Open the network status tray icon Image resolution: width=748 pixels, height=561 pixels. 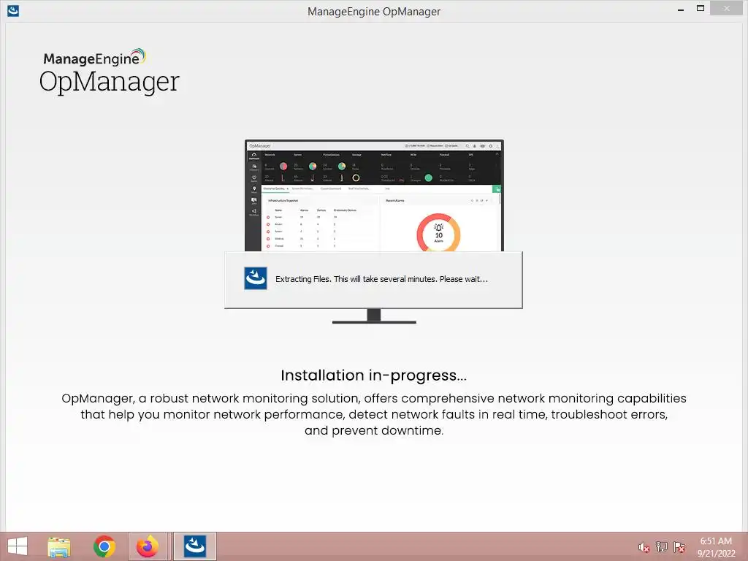(x=662, y=547)
